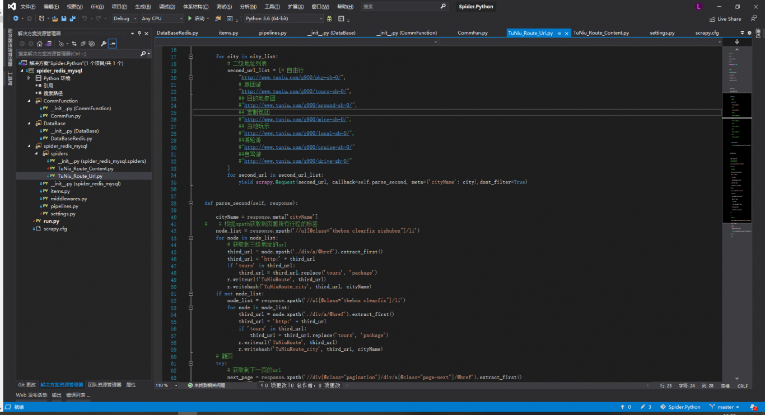Click in the top 搜索 search box
765x415 pixels.
tap(404, 7)
